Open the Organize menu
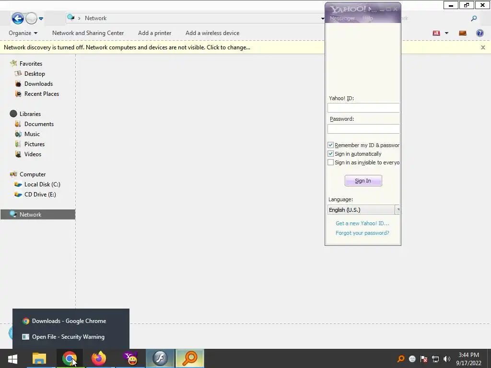This screenshot has width=491, height=368. click(x=23, y=33)
